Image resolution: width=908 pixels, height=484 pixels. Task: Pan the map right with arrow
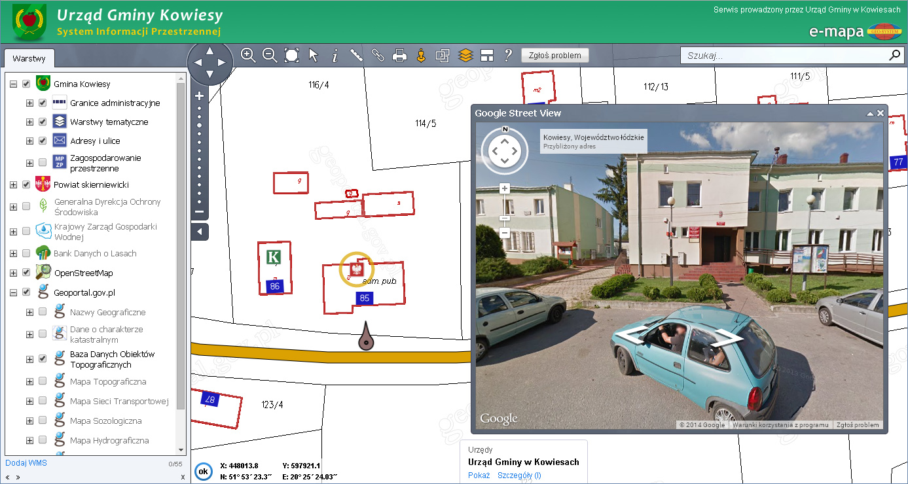coord(223,63)
